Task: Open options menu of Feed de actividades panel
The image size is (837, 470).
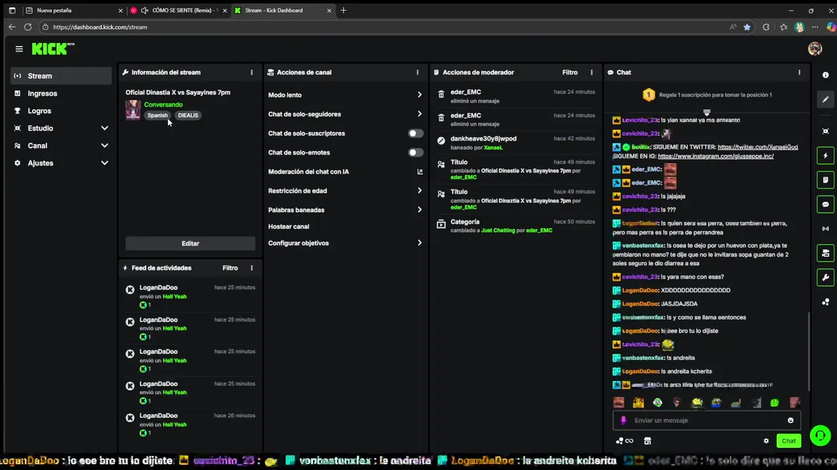Action: 252,268
